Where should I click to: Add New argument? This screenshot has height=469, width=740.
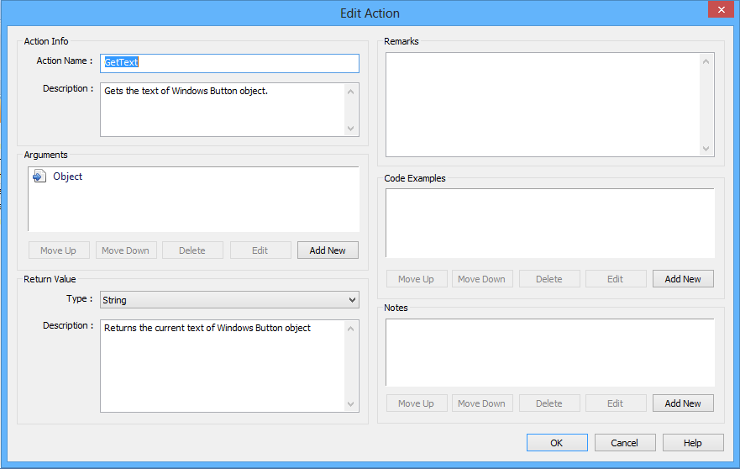(328, 250)
